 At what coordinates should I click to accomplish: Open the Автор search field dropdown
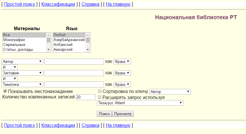coord(22,61)
